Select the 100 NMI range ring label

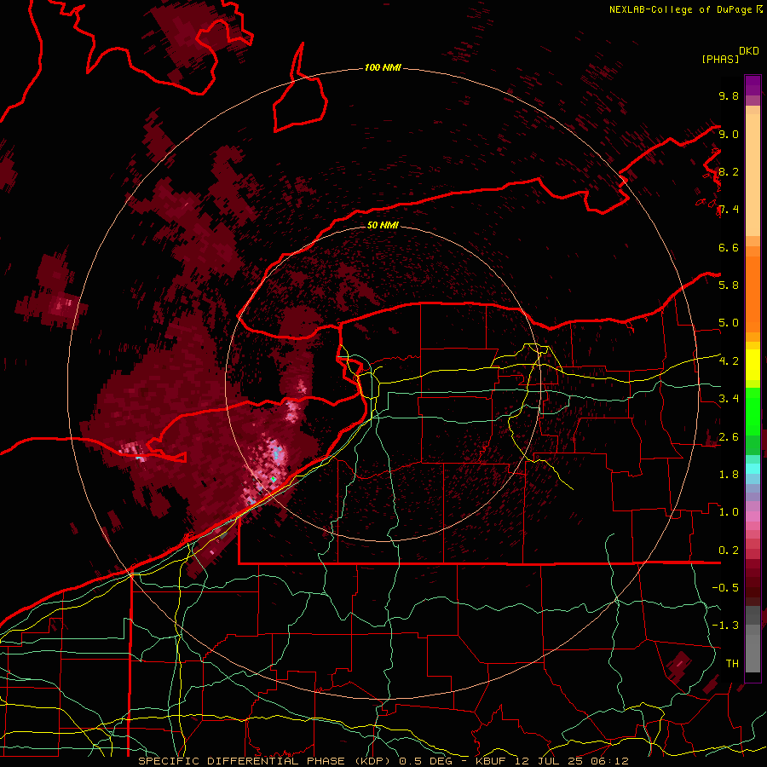coord(383,67)
